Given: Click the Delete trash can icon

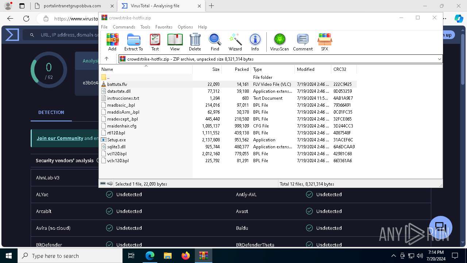Looking at the screenshot, I should (195, 42).
